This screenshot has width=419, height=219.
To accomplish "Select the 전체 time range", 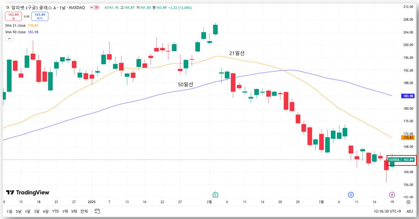I will tap(84, 211).
